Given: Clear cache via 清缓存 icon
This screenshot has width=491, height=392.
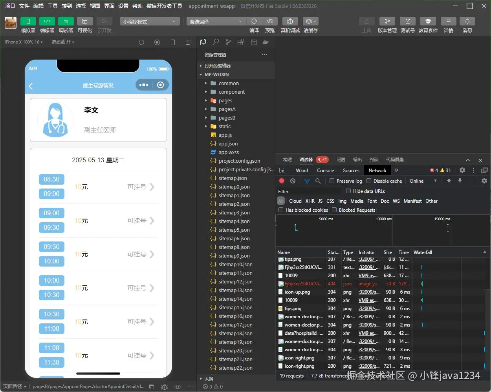Looking at the screenshot, I should [311, 21].
